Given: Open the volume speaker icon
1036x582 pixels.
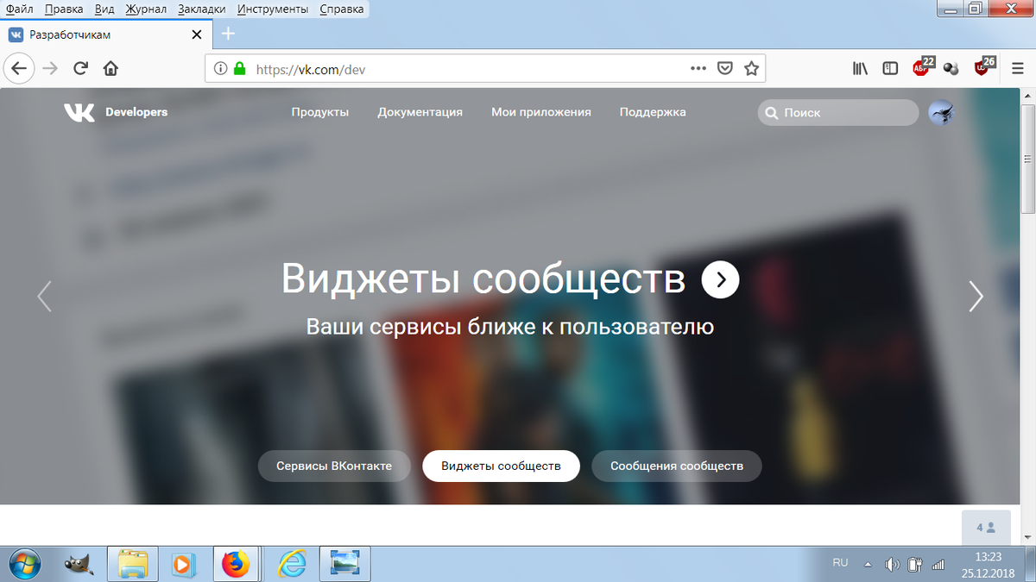Looking at the screenshot, I should (x=892, y=565).
